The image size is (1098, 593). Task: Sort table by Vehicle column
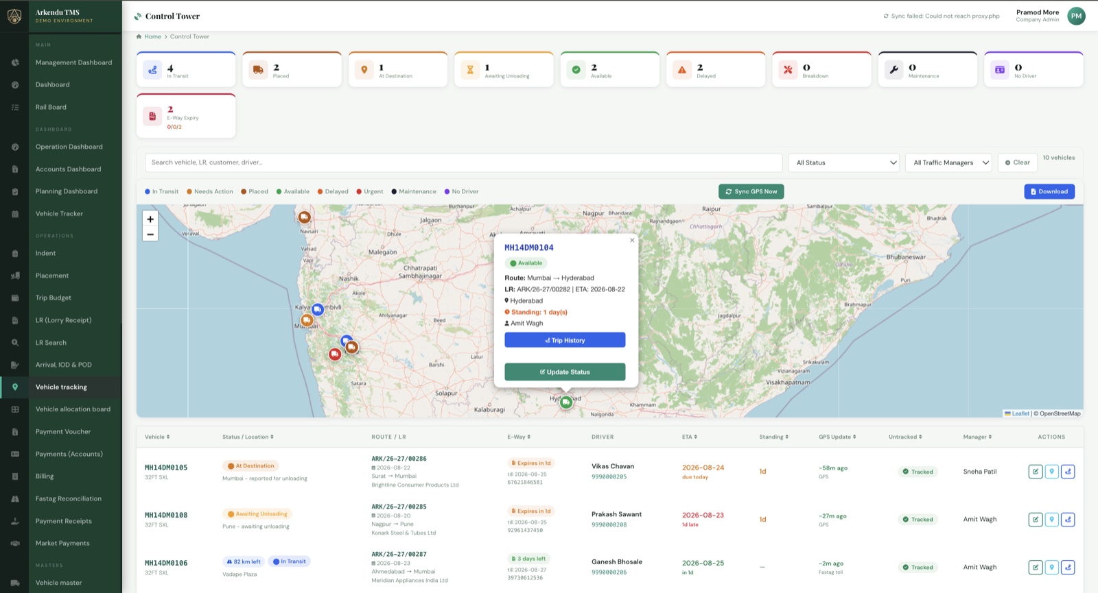point(157,437)
